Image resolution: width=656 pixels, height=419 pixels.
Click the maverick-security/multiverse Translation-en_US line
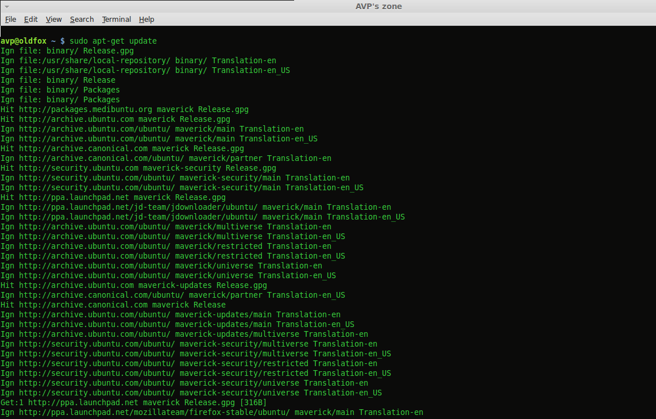coord(196,353)
